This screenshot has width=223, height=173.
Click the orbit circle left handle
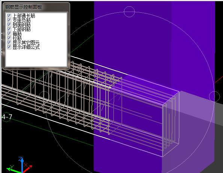pyautogui.click(x=44, y=96)
